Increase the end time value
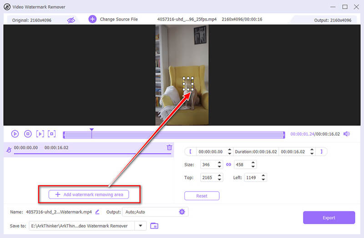Image resolution: width=364 pixels, height=238 pixels. (x=312, y=150)
